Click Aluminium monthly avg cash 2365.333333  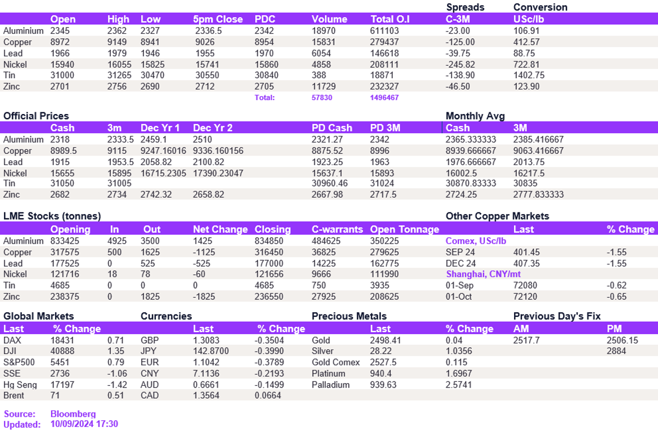[x=471, y=139]
